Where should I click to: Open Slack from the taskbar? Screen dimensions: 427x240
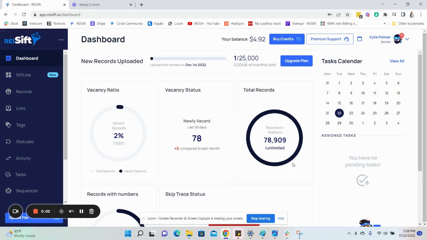tap(287, 233)
